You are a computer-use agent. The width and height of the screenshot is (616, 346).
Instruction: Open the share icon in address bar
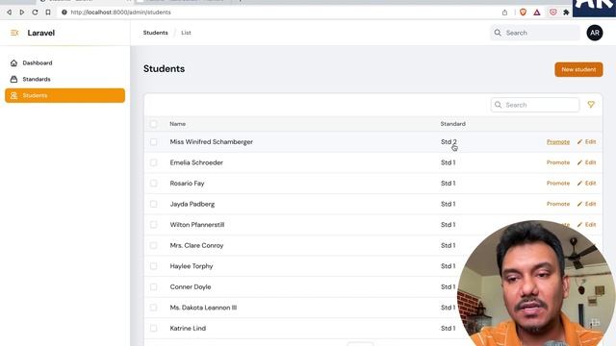[504, 12]
